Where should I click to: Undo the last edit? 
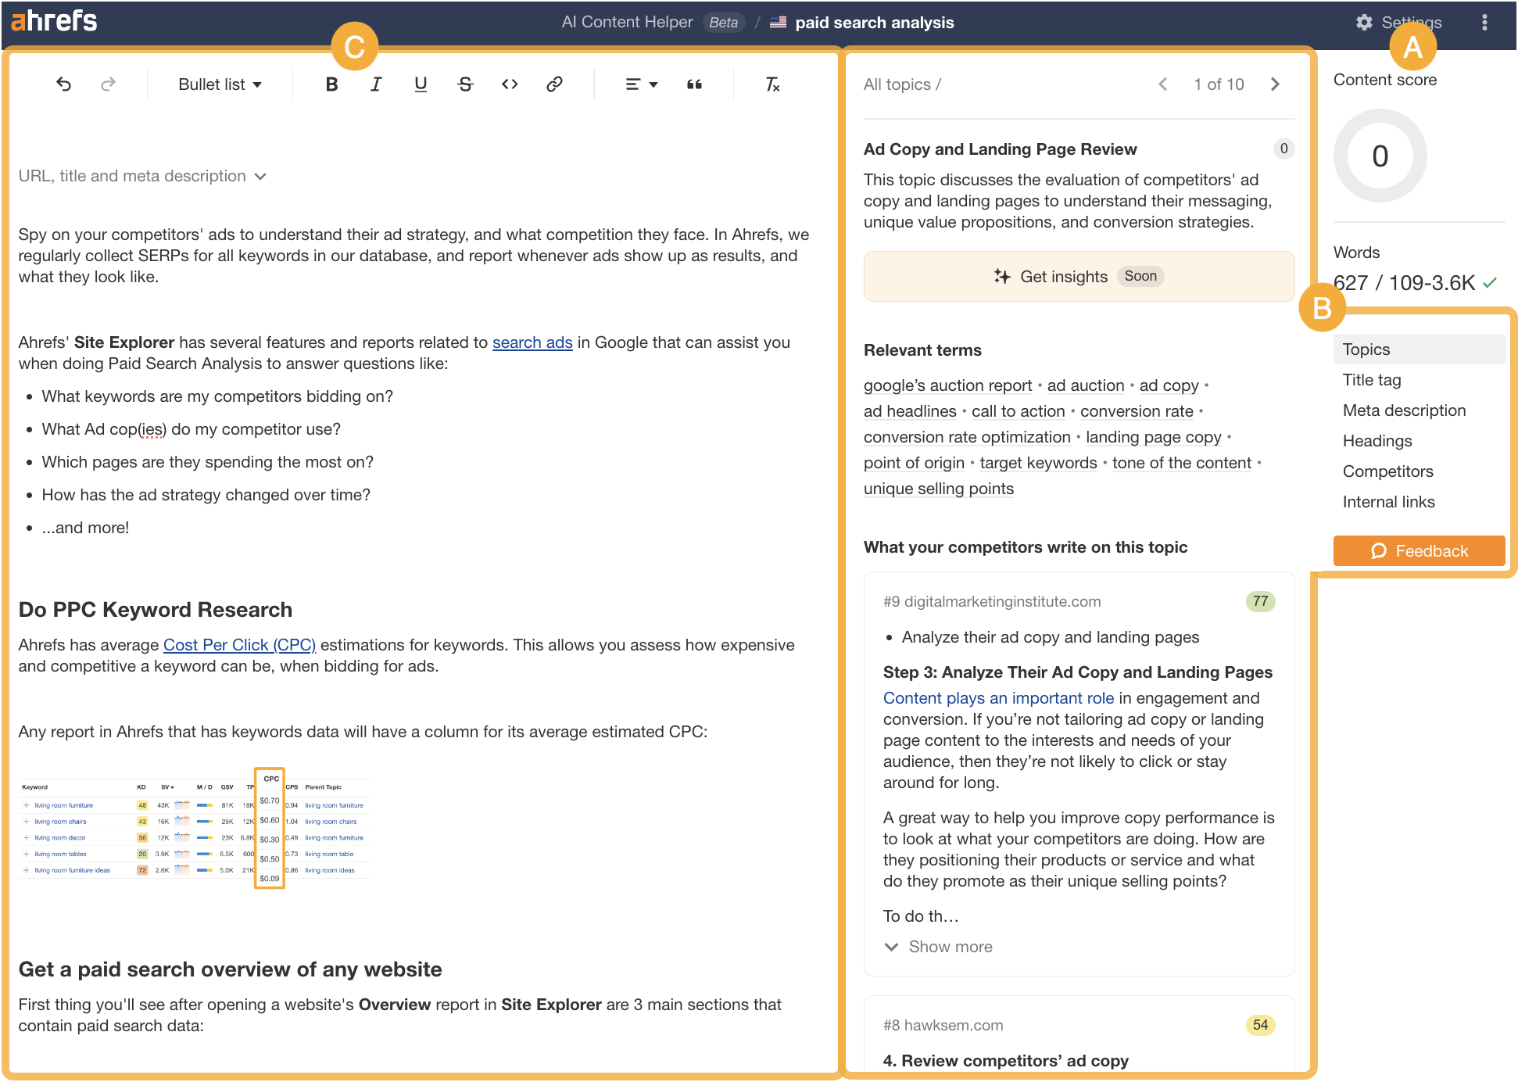[x=64, y=84]
